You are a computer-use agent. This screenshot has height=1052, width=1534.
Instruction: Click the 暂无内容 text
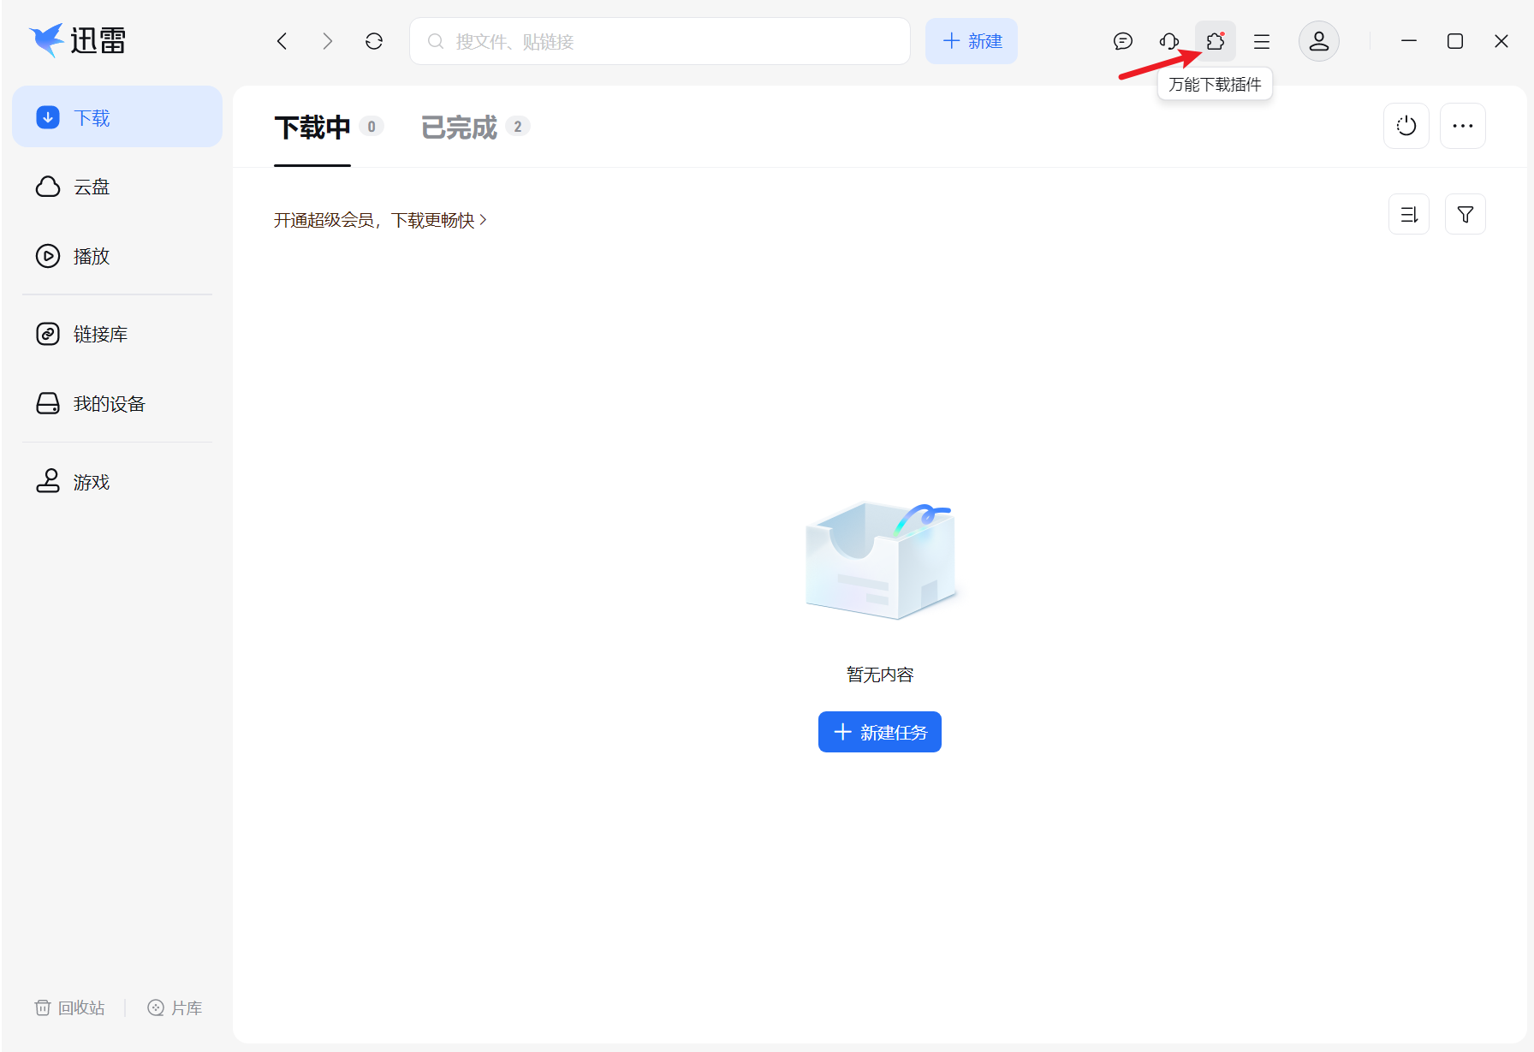click(880, 675)
